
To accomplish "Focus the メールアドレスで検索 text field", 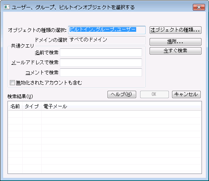I will 101,62.
